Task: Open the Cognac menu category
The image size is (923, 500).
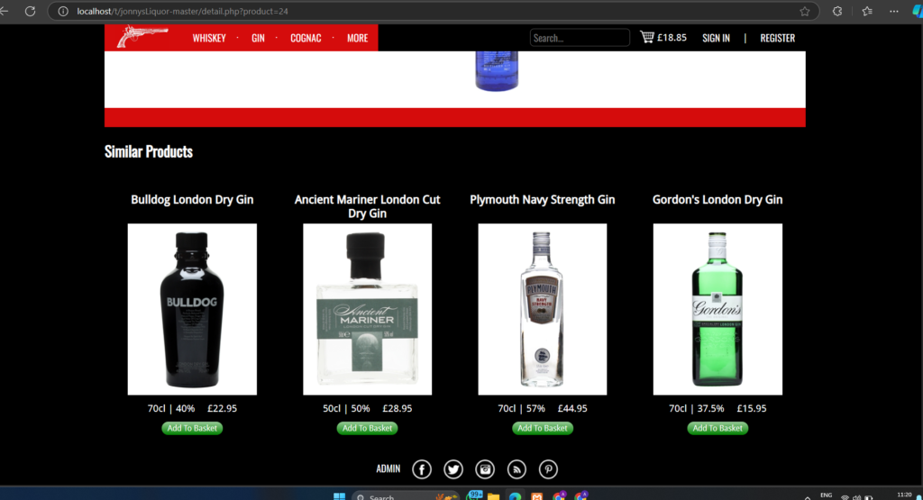Action: pos(306,38)
